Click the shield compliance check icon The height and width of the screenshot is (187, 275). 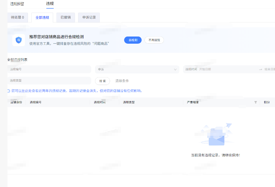pos(19,40)
